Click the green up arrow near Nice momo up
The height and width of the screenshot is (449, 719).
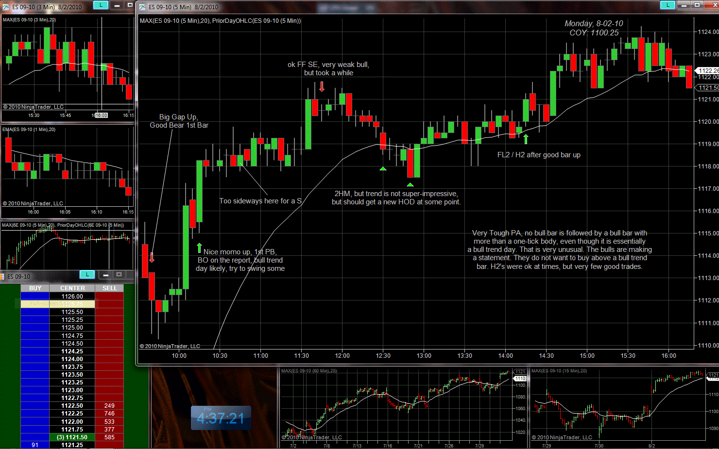click(199, 248)
